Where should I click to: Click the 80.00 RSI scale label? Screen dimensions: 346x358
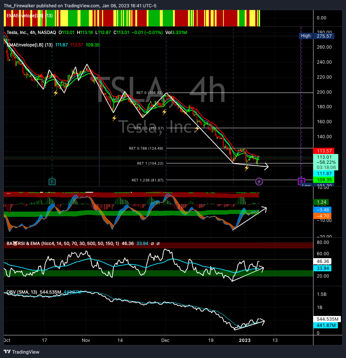323,242
